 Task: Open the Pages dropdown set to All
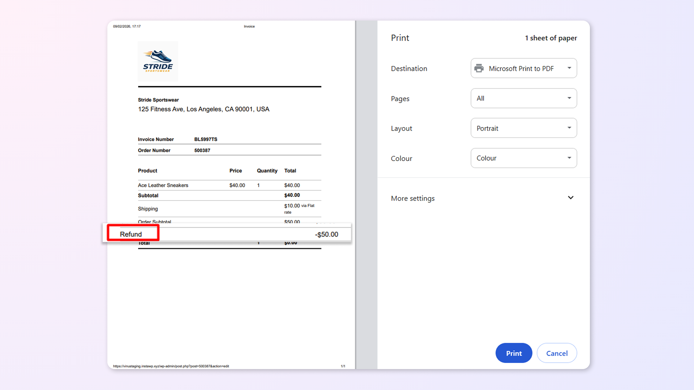click(x=523, y=98)
